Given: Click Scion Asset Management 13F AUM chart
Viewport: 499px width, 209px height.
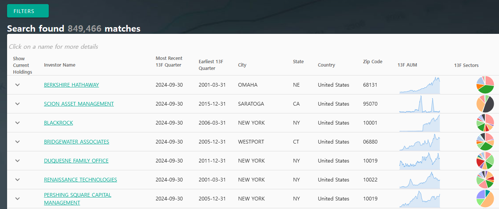Looking at the screenshot, I should click(x=420, y=104).
